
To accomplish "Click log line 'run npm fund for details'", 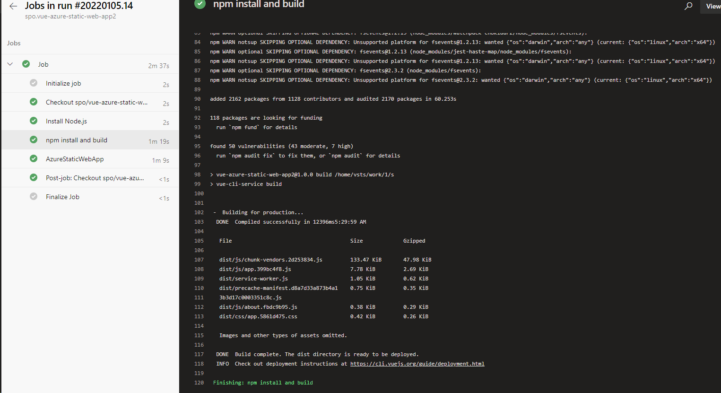I will (257, 127).
